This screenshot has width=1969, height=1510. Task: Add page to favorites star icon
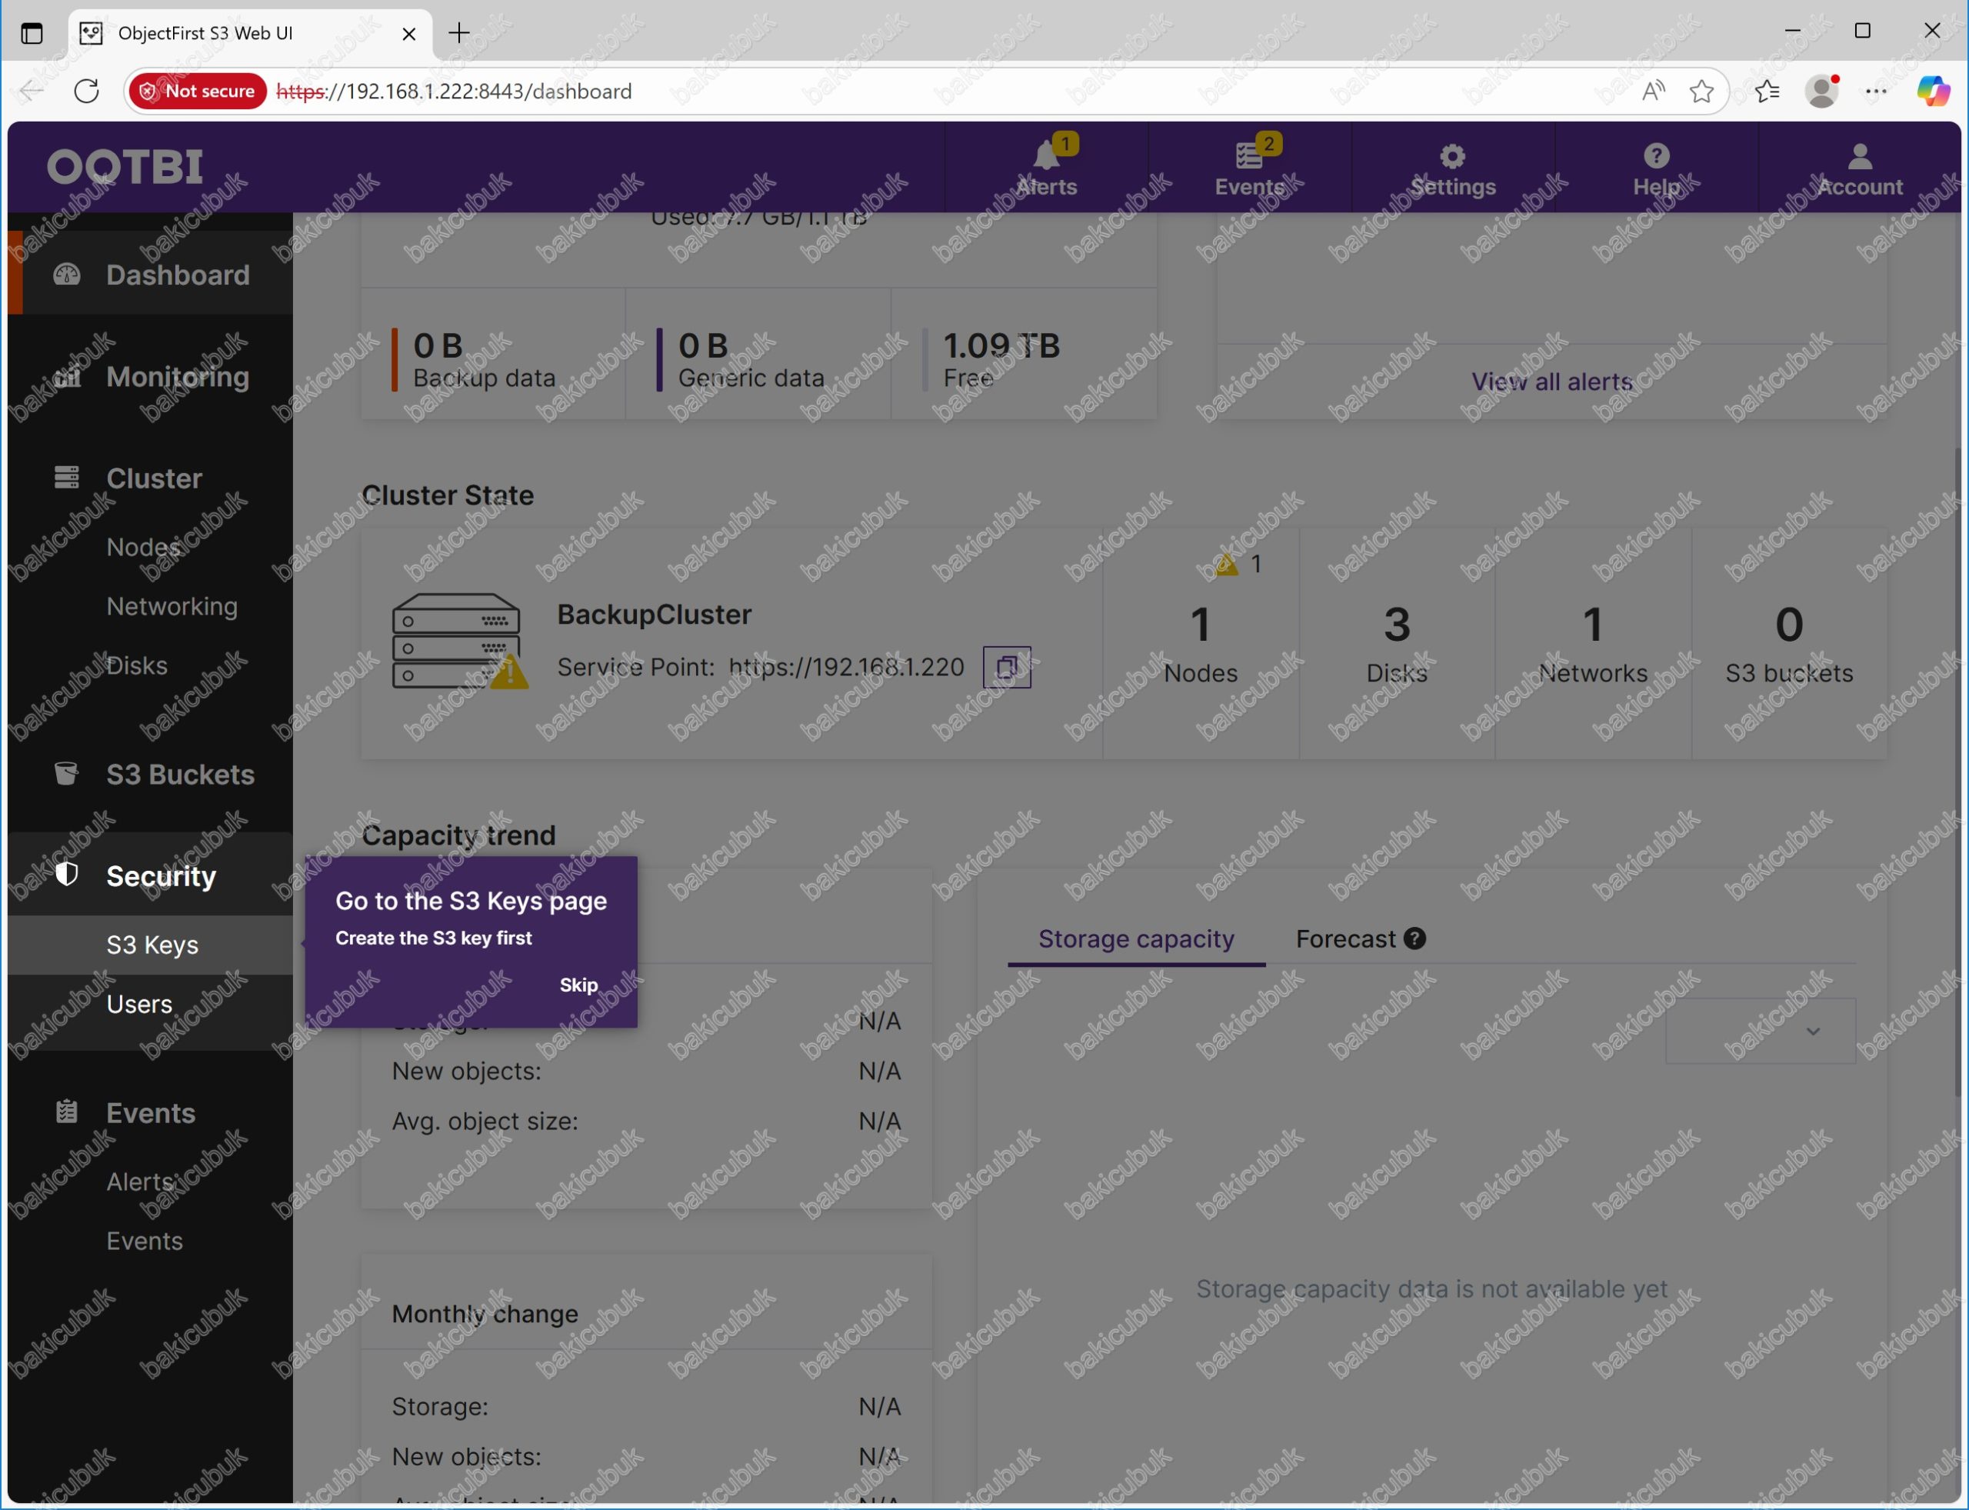point(1701,91)
